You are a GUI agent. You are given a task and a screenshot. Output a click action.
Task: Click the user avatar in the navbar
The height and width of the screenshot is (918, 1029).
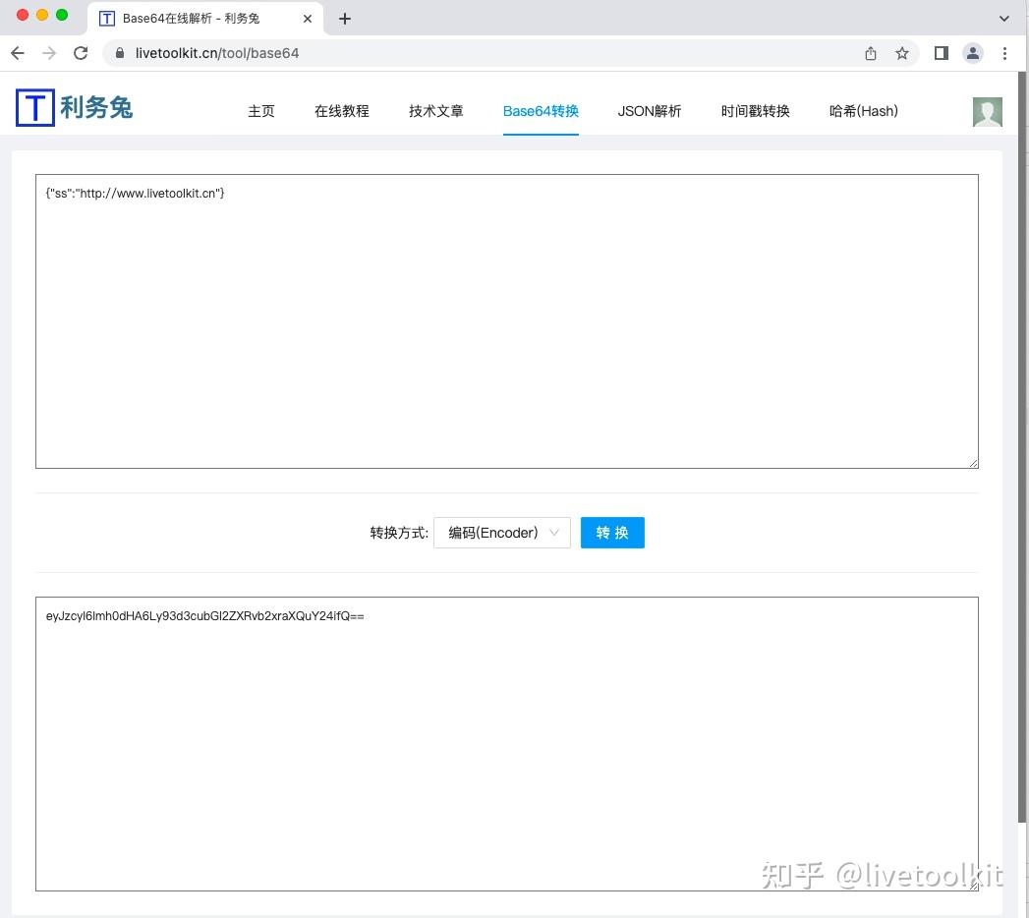(x=987, y=111)
